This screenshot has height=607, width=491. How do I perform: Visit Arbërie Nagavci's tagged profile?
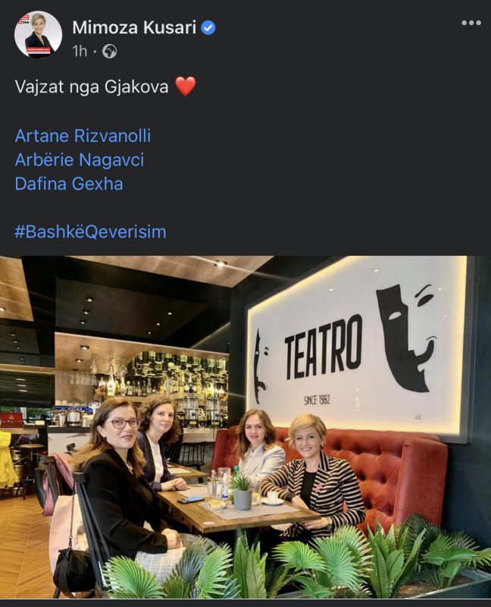80,160
